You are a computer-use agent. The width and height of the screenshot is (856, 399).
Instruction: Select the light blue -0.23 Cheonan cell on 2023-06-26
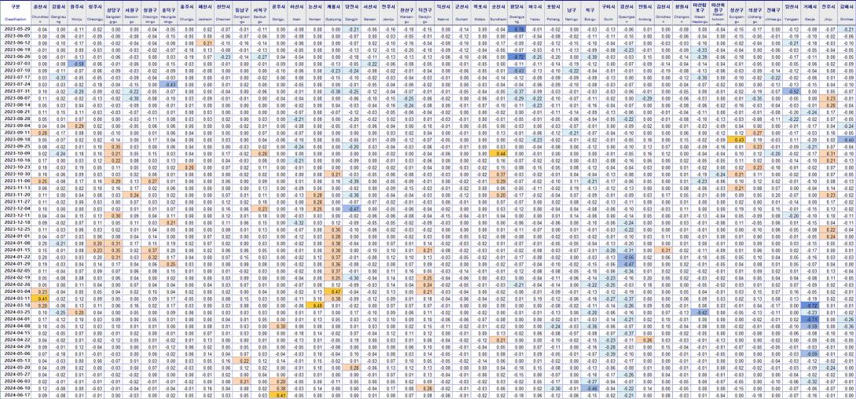224,57
